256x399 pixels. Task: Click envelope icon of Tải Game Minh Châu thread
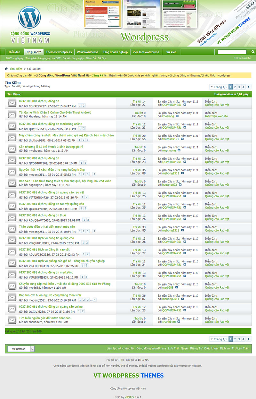[12, 115]
